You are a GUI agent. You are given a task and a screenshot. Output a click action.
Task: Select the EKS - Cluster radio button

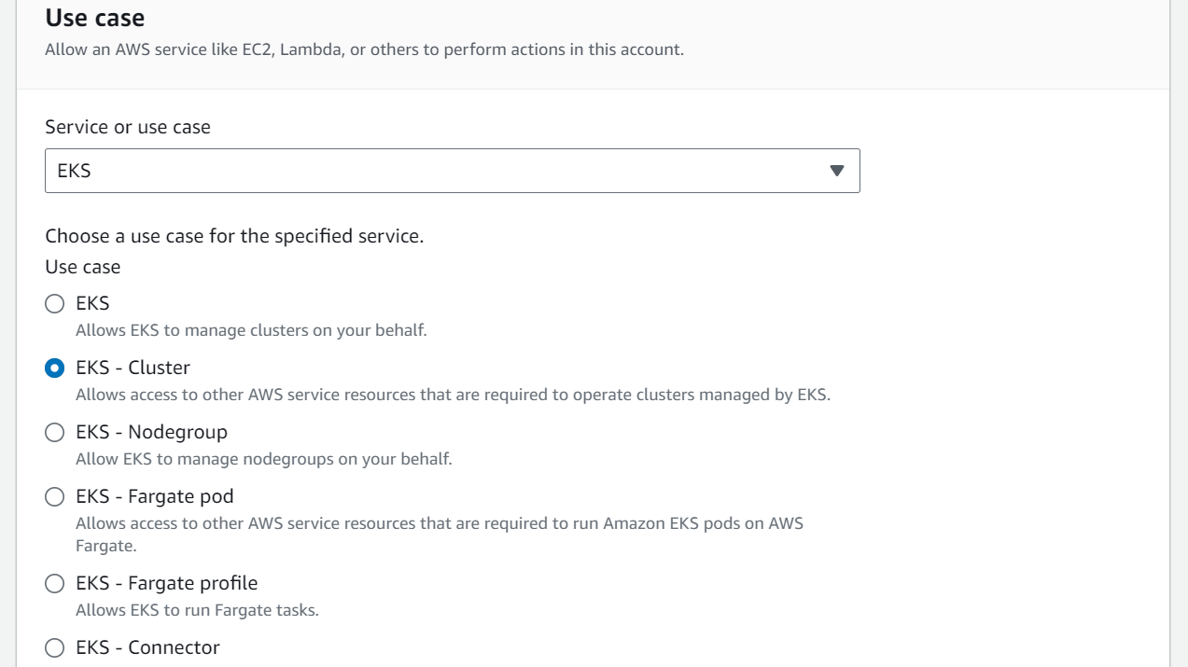point(55,368)
